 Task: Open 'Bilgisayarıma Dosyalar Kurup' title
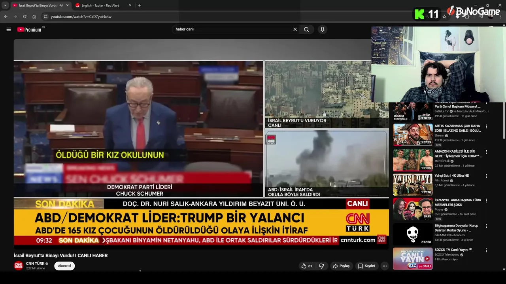click(457, 228)
